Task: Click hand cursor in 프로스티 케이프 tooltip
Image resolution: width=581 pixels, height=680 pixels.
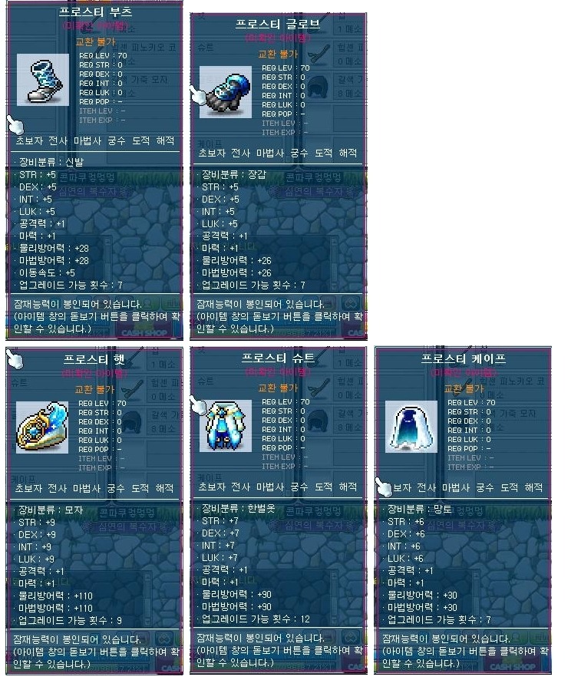Action: coord(384,487)
